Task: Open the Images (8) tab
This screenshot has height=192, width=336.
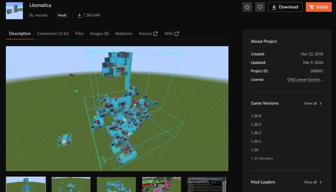Action: (x=100, y=33)
